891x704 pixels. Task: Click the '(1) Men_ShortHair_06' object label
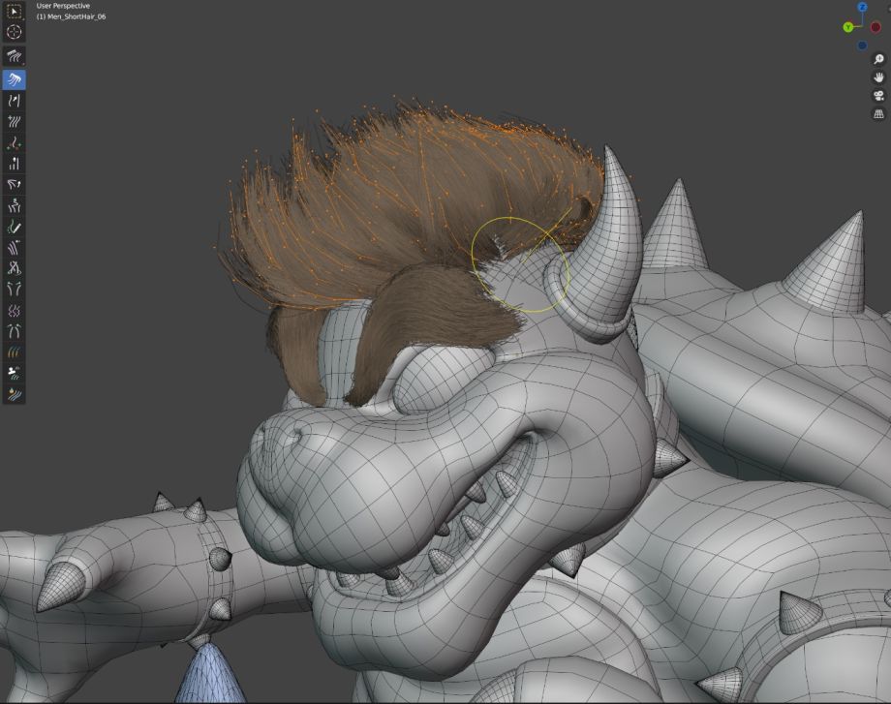click(x=71, y=16)
